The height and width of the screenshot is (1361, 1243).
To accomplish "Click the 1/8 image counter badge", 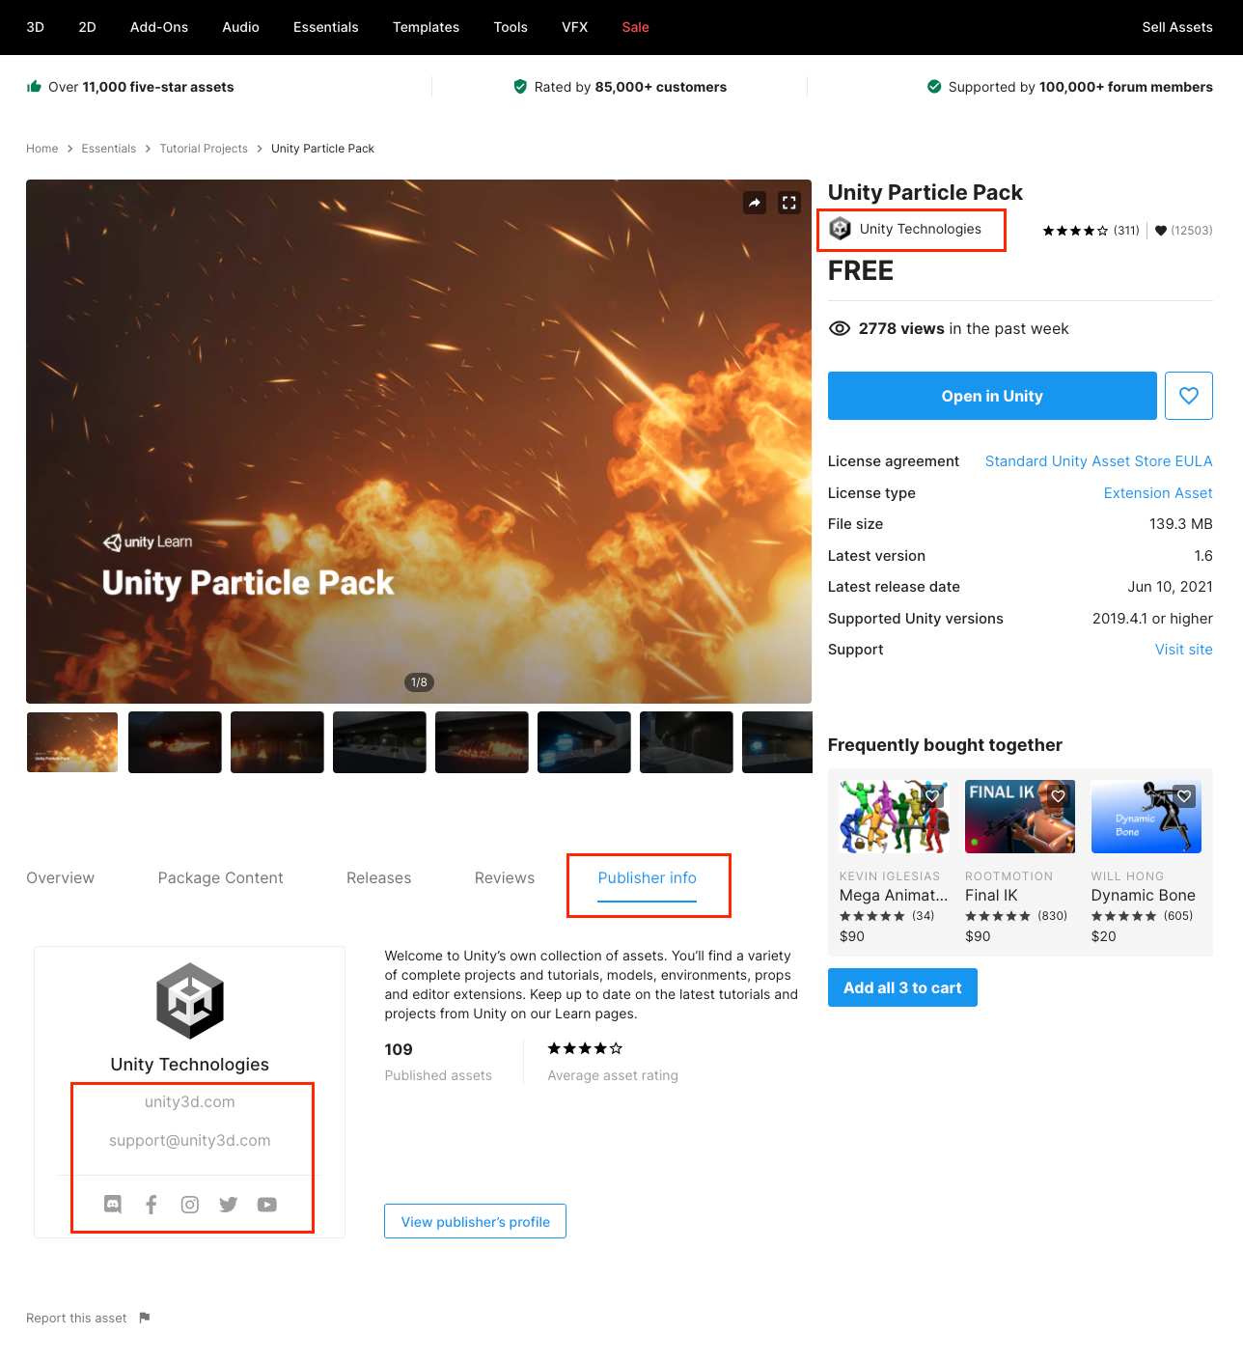I will 419,682.
